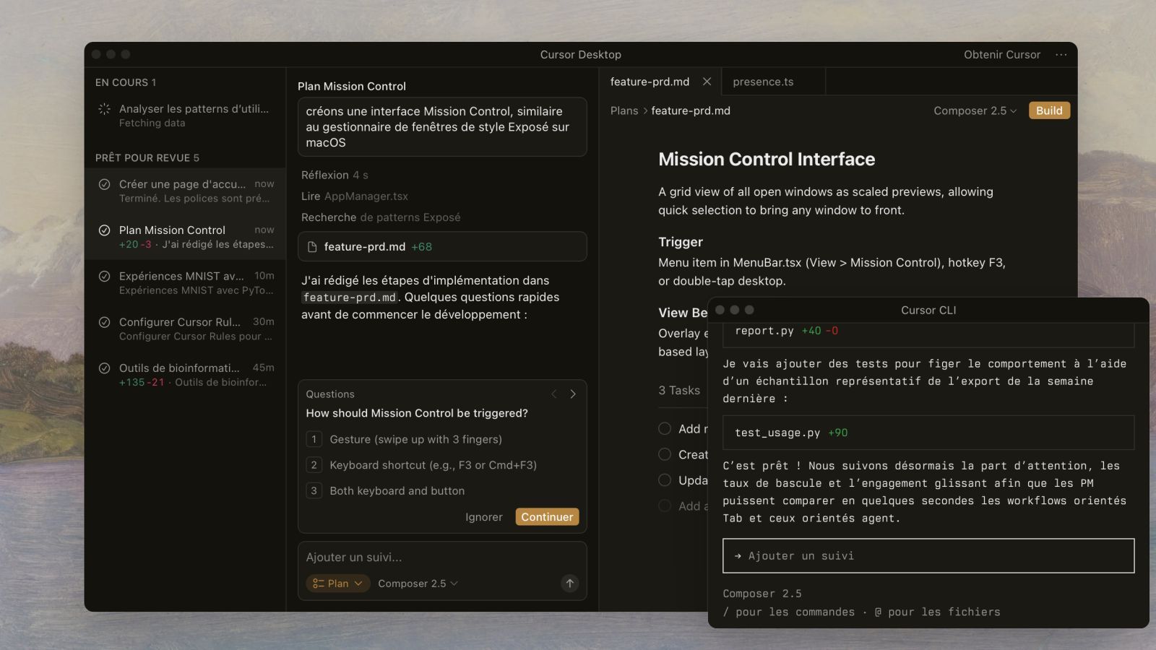Click the 3 Tasks label
The width and height of the screenshot is (1156, 650).
point(679,390)
